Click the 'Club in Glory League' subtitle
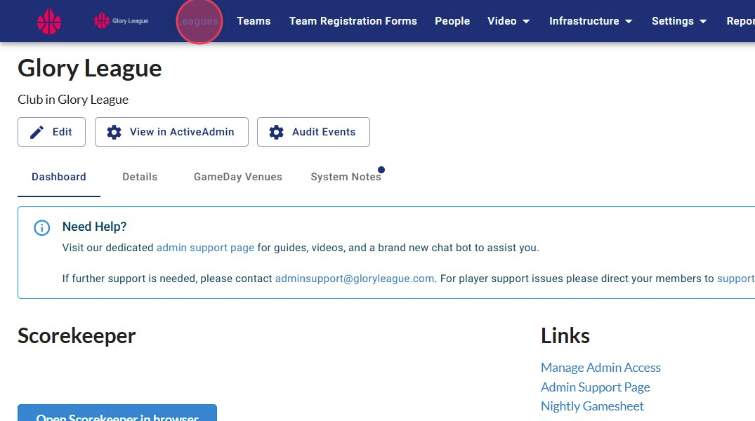Viewport: 755px width, 421px height. [73, 100]
